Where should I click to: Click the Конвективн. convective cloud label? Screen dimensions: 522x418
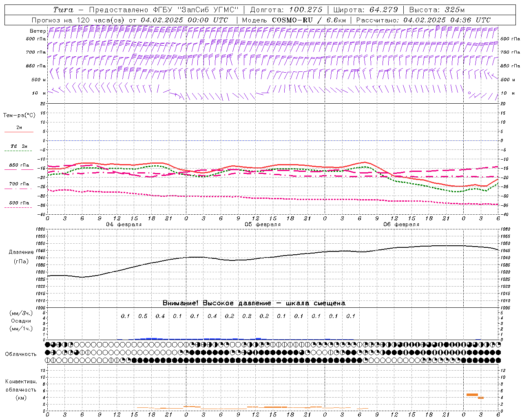[x=21, y=382]
